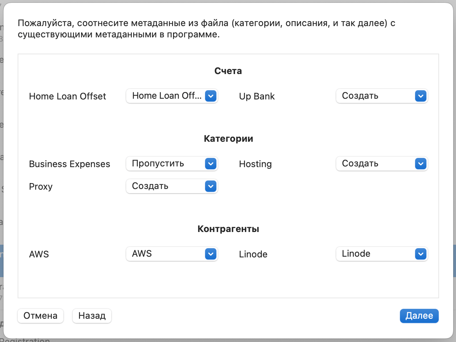Click the Linode row label text
Screen dimensions: 456x342
pos(253,254)
